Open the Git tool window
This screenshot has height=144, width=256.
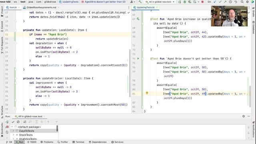pyautogui.click(x=9, y=142)
